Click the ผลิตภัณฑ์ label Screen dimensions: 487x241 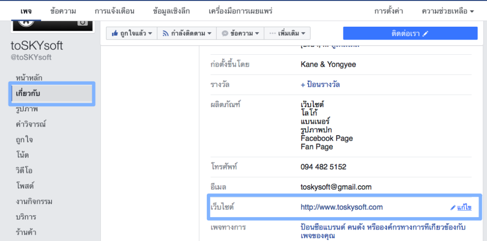[225, 104]
